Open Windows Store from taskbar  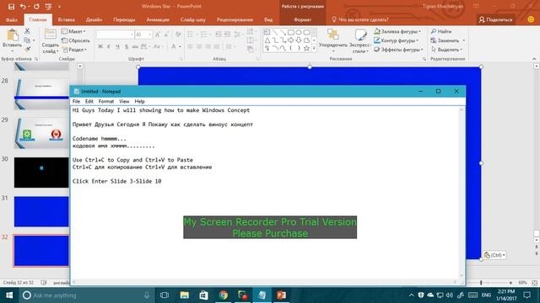204,295
